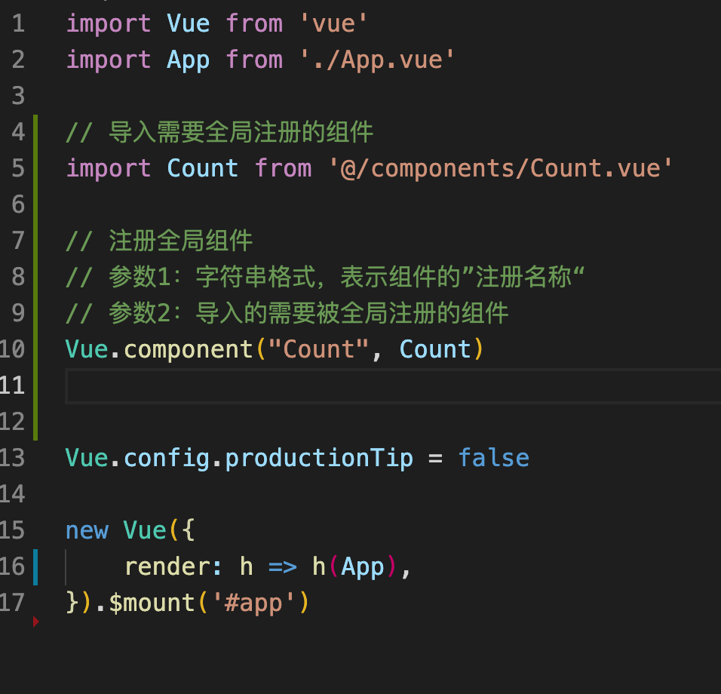
Task: Click line number 1 in gutter
Action: 18,23
